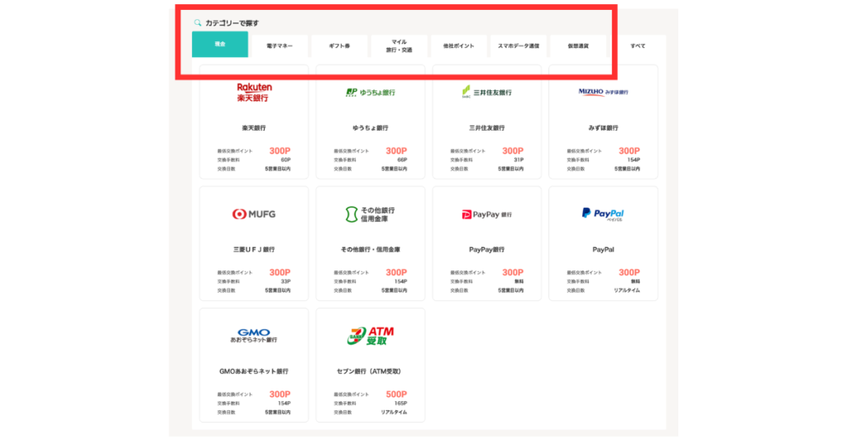Click the ゆうちょ銀行 logo

pos(370,93)
